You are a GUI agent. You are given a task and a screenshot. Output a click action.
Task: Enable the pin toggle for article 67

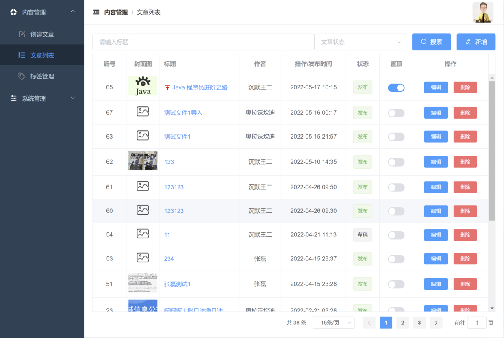pos(396,113)
